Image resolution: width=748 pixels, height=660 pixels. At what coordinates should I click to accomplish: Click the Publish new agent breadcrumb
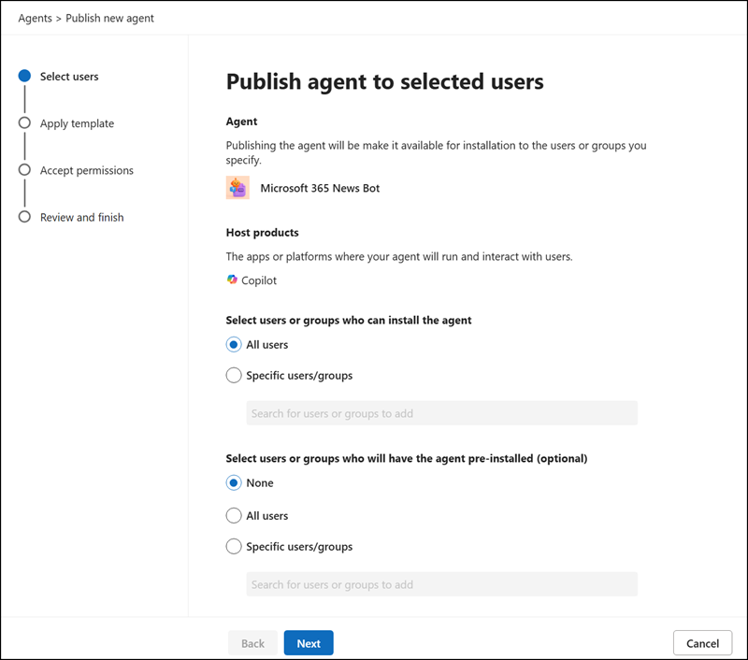point(109,18)
